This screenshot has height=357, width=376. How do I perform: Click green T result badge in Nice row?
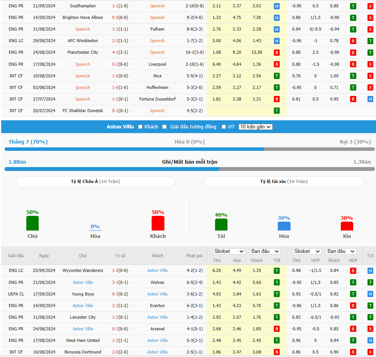[277, 76]
